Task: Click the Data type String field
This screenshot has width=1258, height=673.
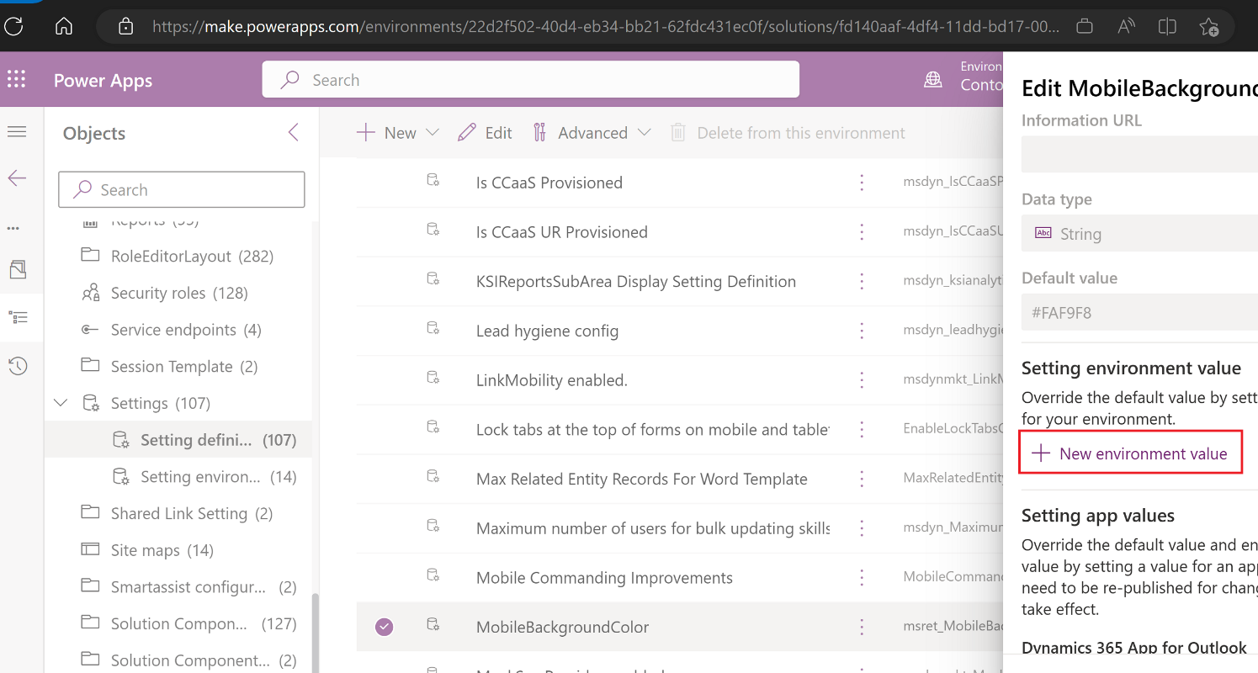Action: click(1139, 234)
